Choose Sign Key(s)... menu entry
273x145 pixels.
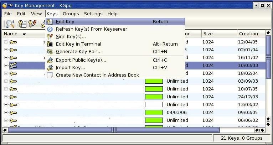click(x=115, y=37)
